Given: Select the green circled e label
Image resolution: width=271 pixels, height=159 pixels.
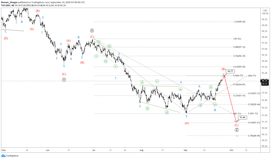Looking at the screenshot, I should 180,89.
